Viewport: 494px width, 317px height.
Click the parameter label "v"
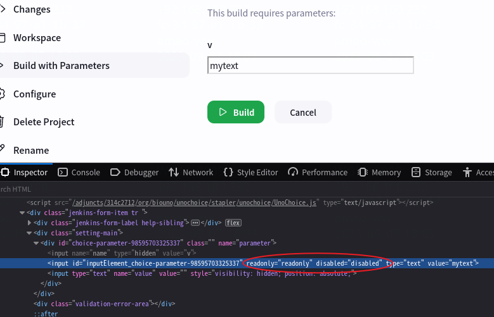click(x=210, y=45)
